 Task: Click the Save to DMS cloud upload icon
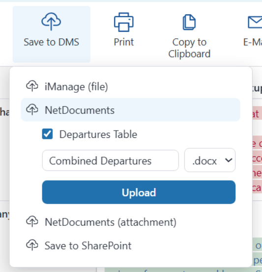(x=51, y=22)
